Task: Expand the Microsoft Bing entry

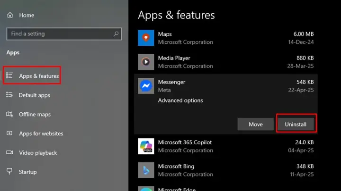Action: [226, 170]
